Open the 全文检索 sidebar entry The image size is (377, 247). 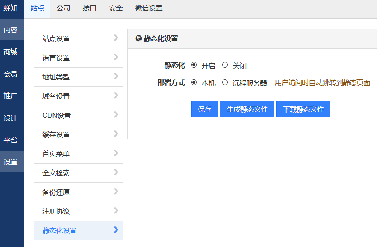56,173
